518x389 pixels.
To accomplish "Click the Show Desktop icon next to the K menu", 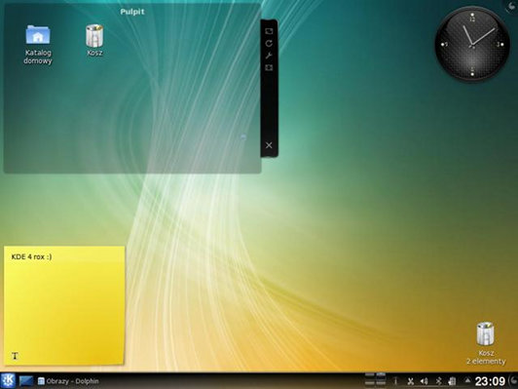I will pos(25,381).
